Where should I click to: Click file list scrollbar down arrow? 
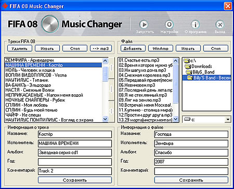click(x=175, y=119)
